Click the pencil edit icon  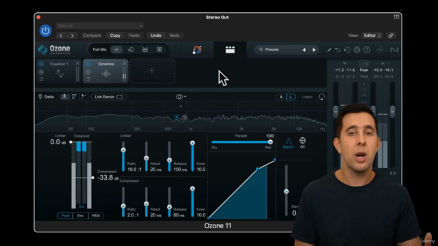coord(328,50)
